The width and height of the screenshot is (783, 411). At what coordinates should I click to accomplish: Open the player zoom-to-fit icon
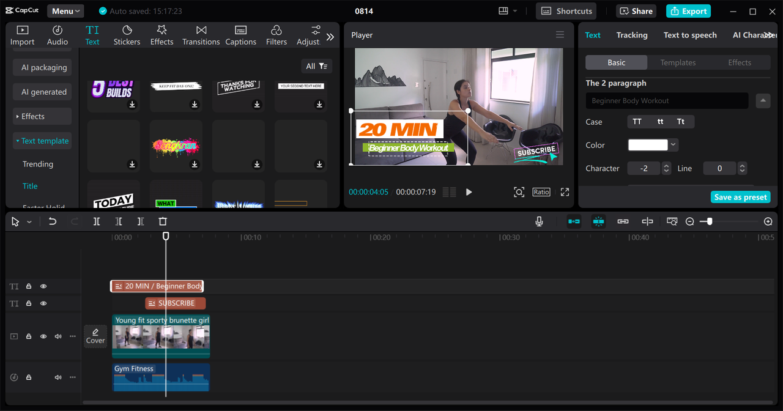click(519, 192)
